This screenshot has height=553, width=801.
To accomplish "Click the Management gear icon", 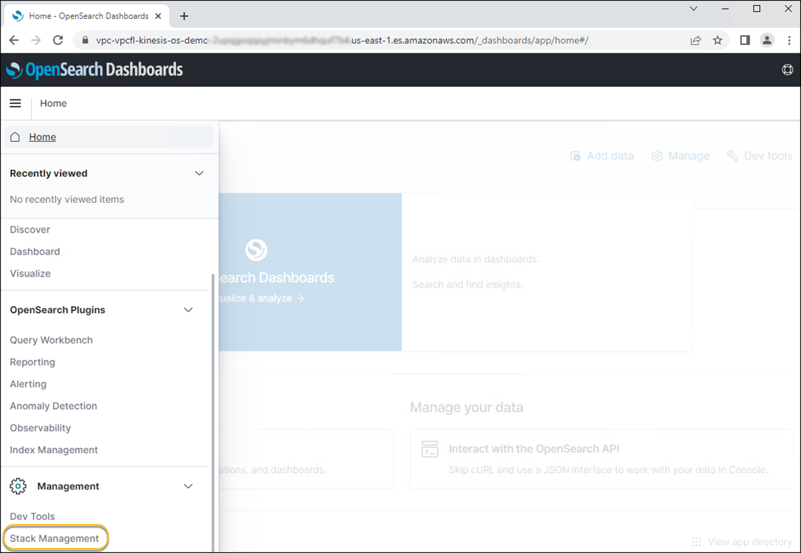I will (x=18, y=486).
